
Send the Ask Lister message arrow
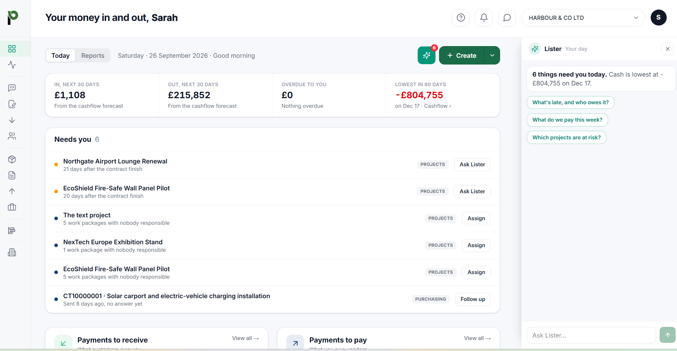667,335
